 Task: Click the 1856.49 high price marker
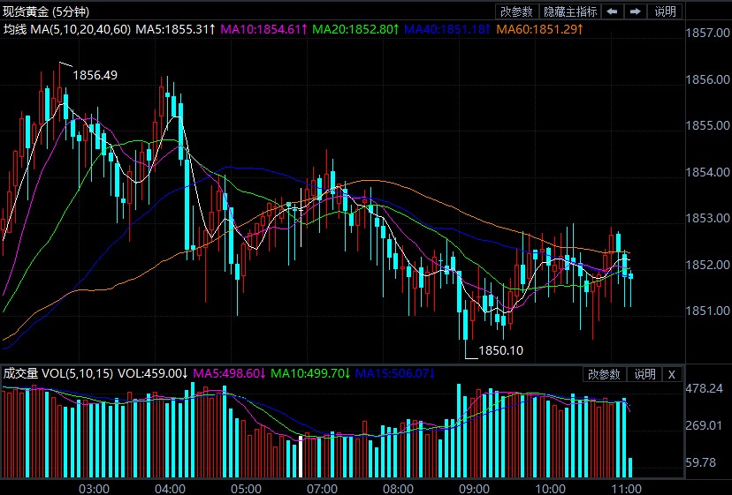pyautogui.click(x=95, y=75)
